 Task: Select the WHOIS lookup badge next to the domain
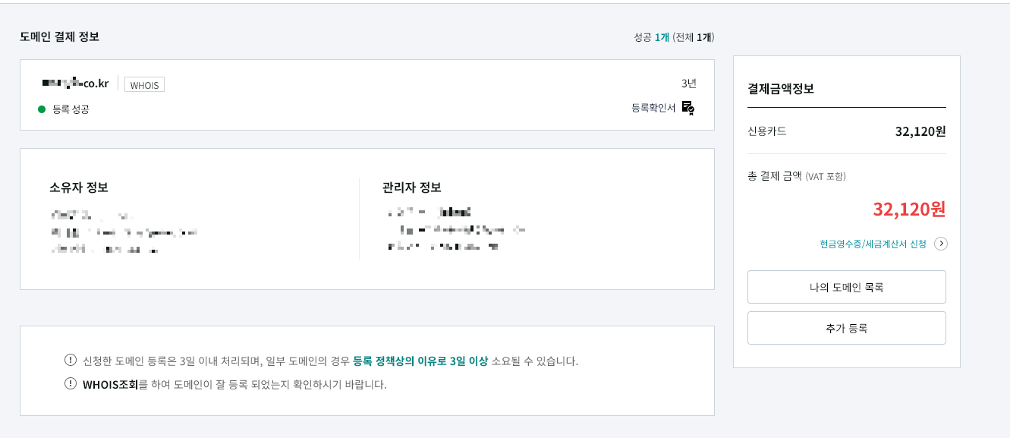[144, 84]
